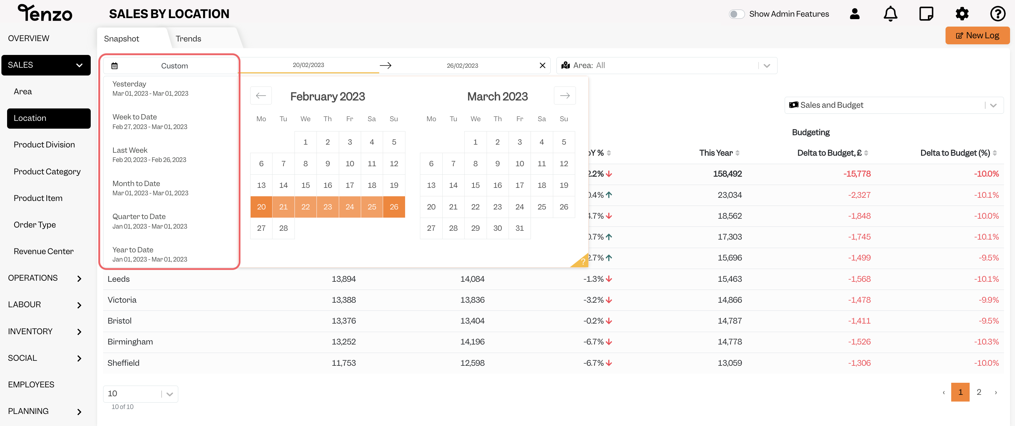Open the help question mark icon
Screen dimensions: 1015x426
(x=998, y=14)
